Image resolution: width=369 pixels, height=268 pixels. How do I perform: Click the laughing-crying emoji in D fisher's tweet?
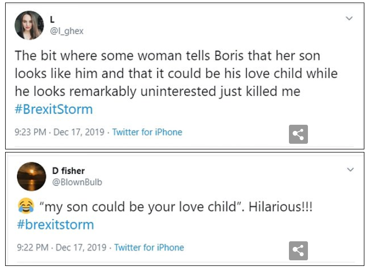tap(23, 207)
